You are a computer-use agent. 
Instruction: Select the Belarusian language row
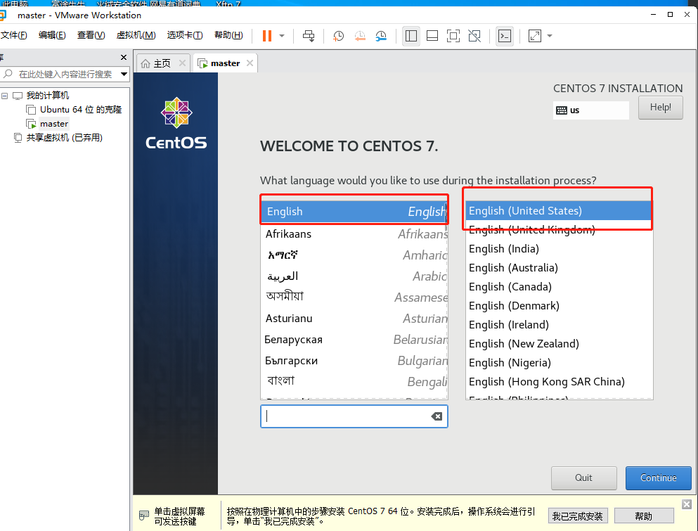[354, 340]
